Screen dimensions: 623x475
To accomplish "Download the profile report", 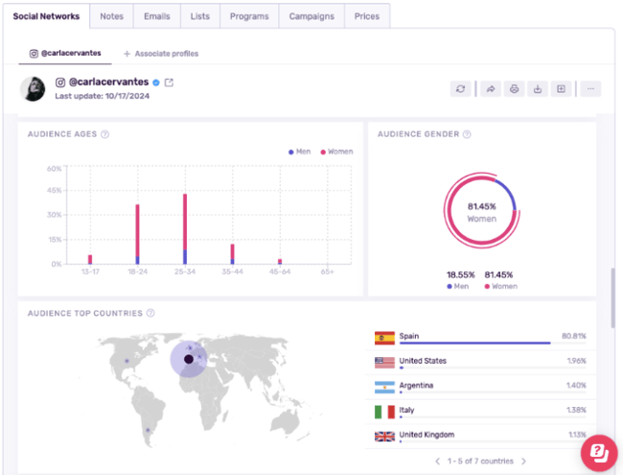I will point(538,89).
